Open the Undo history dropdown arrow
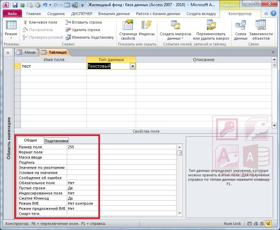 50,5
